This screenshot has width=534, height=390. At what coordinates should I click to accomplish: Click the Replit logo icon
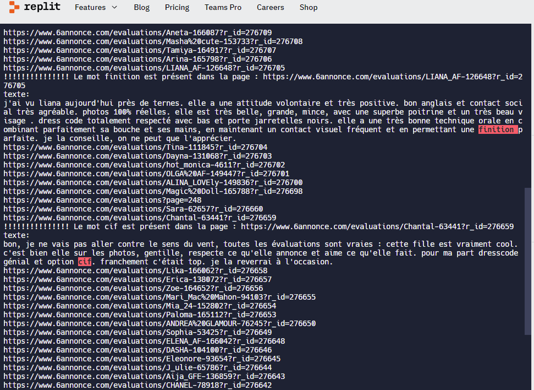point(14,7)
